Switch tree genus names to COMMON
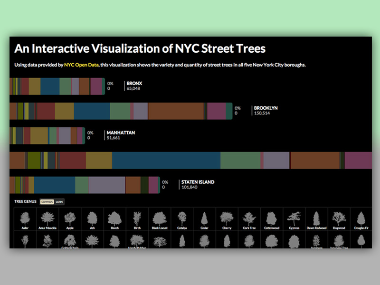This screenshot has height=285, width=380. (46, 201)
